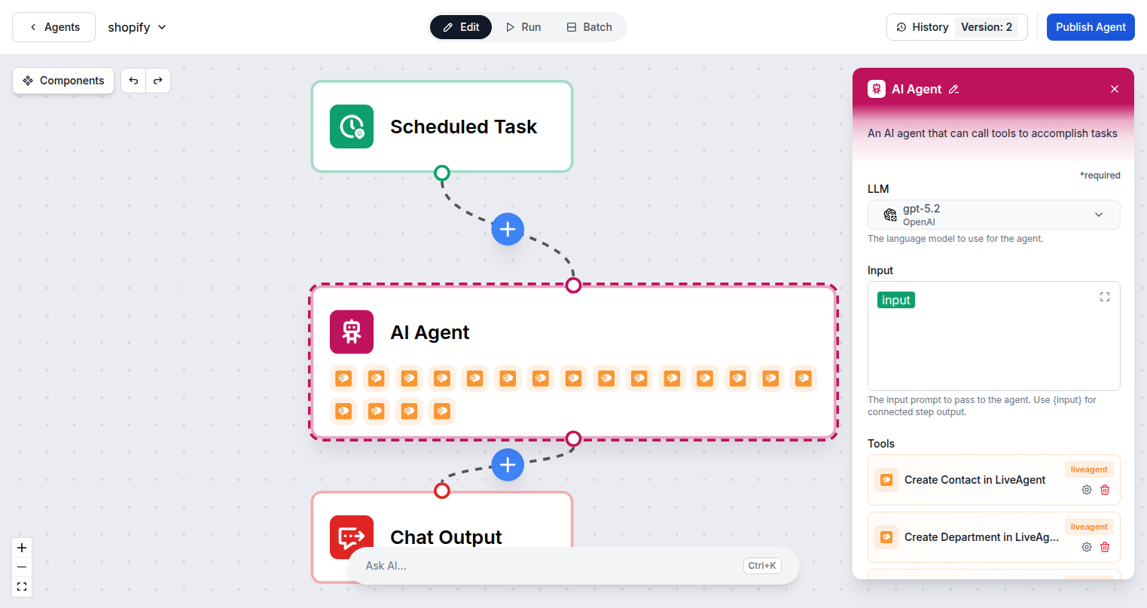Zoom in using the plus icon
This screenshot has width=1147, height=608.
21,547
